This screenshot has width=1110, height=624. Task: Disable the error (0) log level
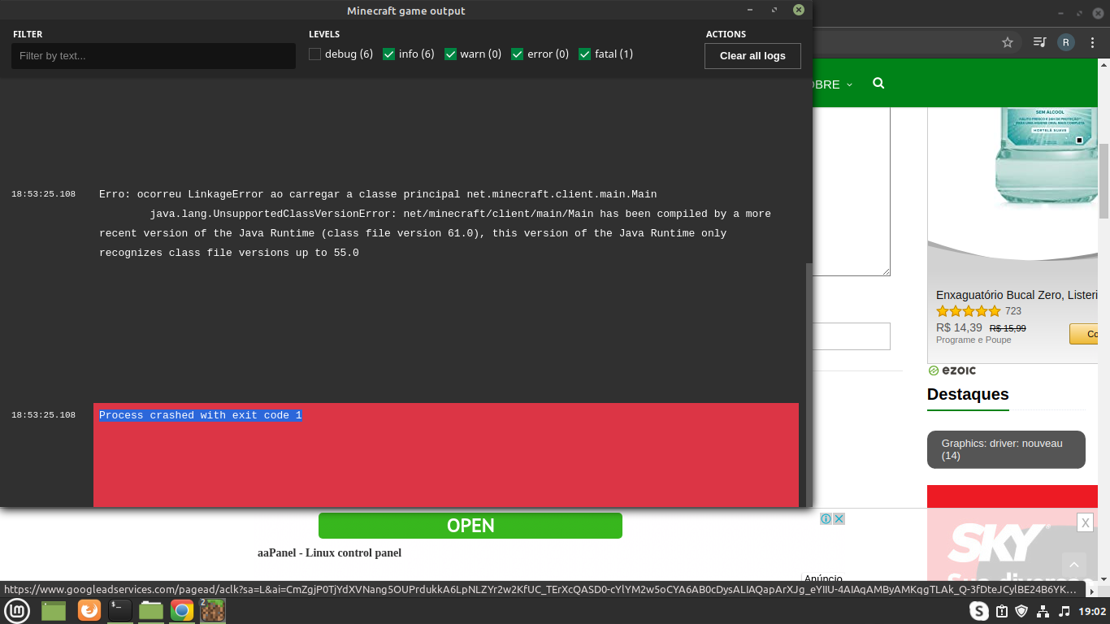coord(517,54)
